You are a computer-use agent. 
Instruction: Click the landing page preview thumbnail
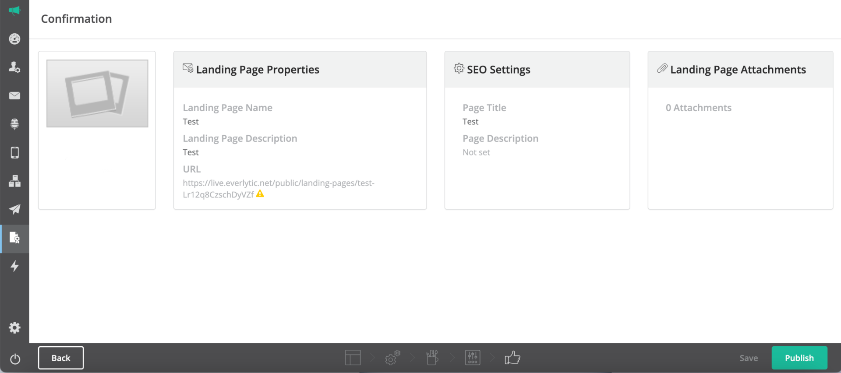pos(97,94)
